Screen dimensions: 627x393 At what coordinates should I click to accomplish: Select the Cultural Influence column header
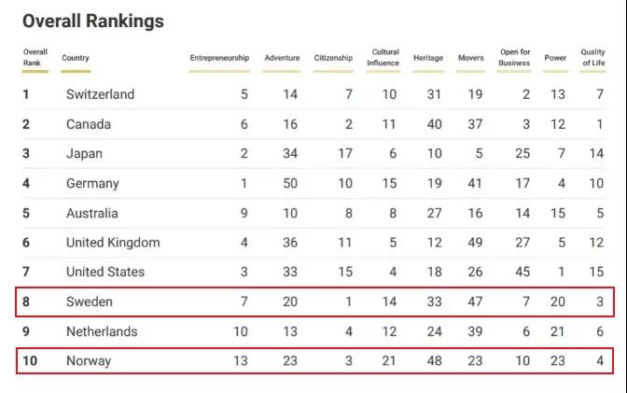(x=384, y=58)
